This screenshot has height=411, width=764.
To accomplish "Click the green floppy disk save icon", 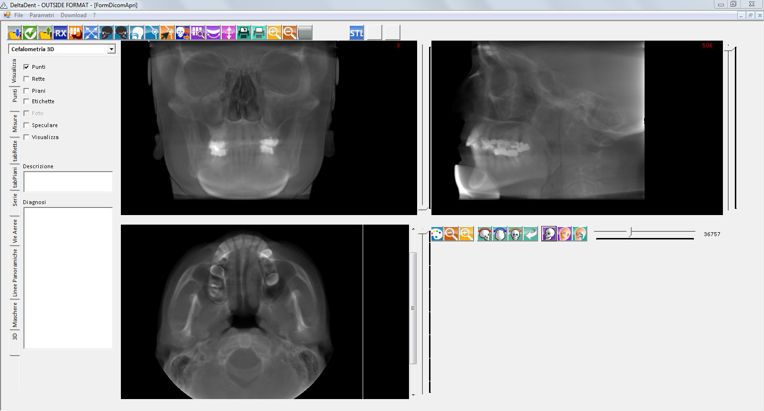I will [x=244, y=32].
